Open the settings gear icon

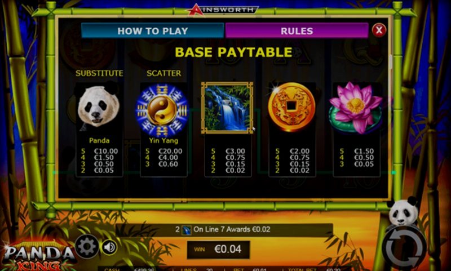87,246
